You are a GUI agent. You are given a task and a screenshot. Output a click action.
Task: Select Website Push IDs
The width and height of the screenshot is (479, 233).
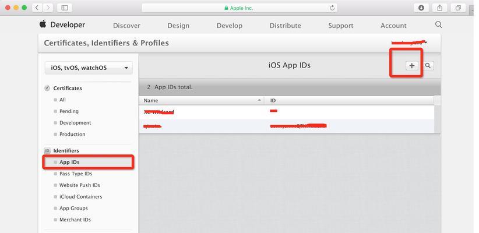[80, 185]
